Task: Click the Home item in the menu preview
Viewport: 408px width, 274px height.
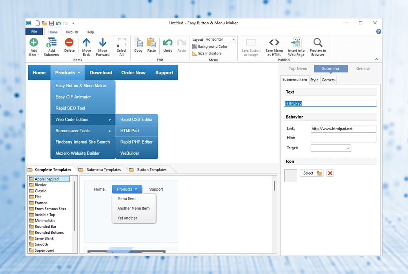Action: tap(39, 73)
